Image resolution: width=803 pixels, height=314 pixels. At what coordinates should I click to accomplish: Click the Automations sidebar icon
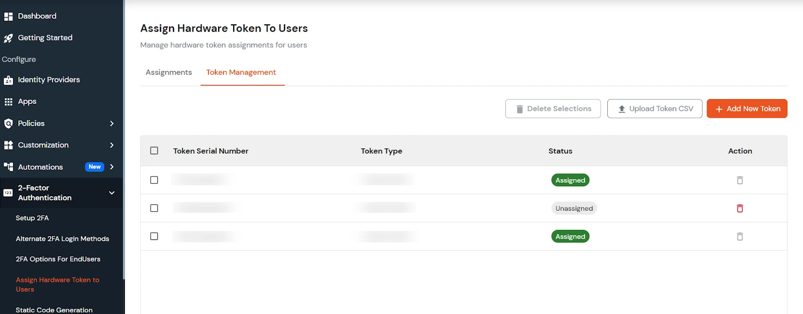pos(9,167)
